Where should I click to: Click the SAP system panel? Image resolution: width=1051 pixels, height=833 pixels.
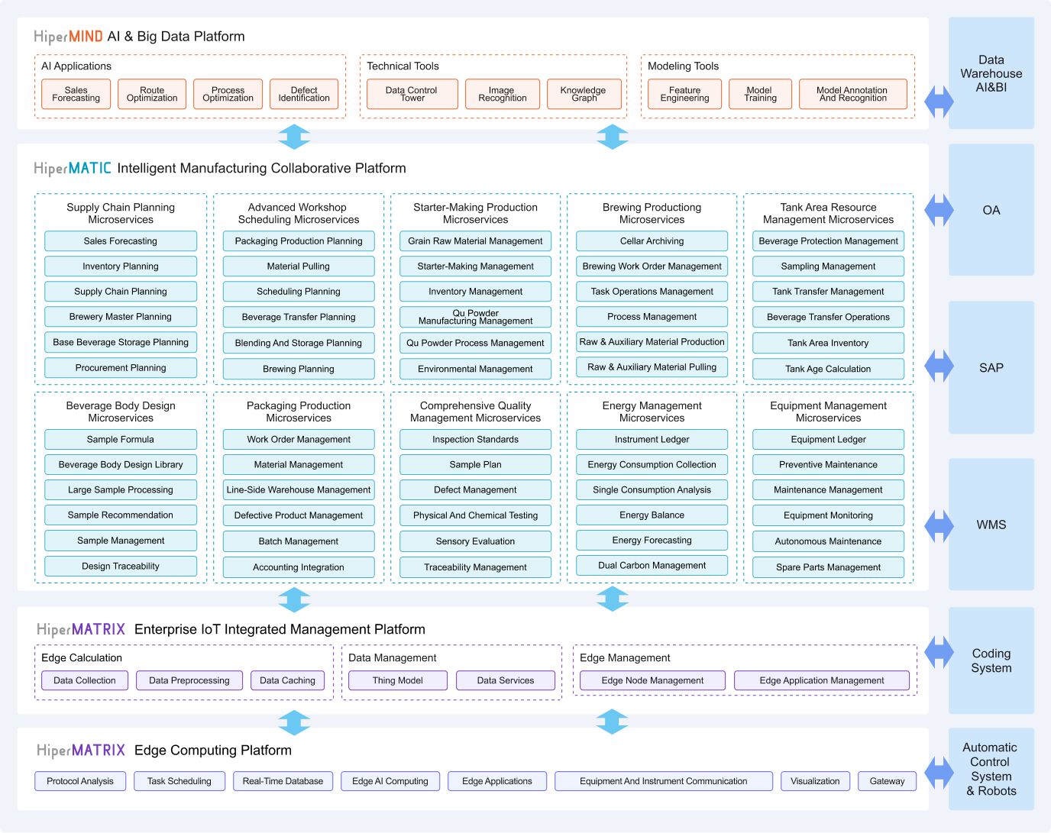coord(991,367)
